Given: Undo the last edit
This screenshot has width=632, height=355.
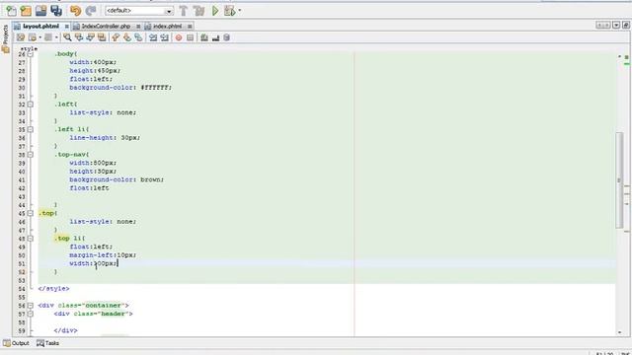Looking at the screenshot, I should [75, 11].
